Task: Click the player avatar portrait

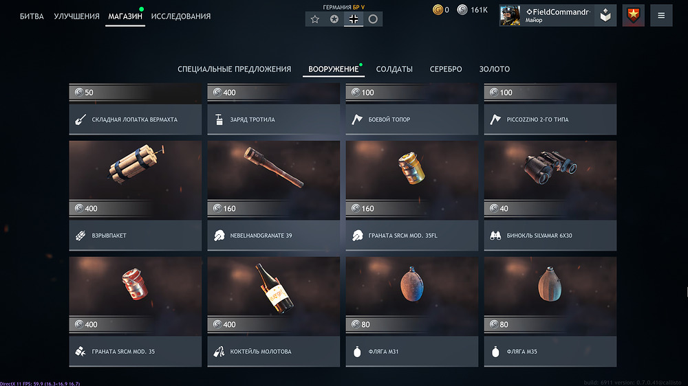Action: [510, 16]
